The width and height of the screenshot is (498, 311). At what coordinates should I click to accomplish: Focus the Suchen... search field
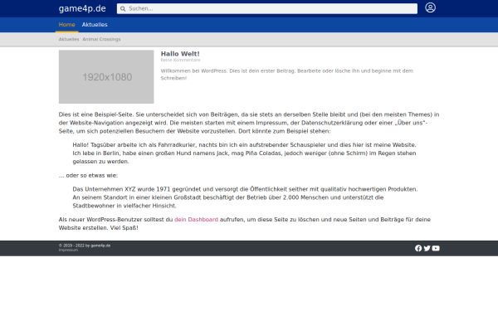tap(267, 8)
